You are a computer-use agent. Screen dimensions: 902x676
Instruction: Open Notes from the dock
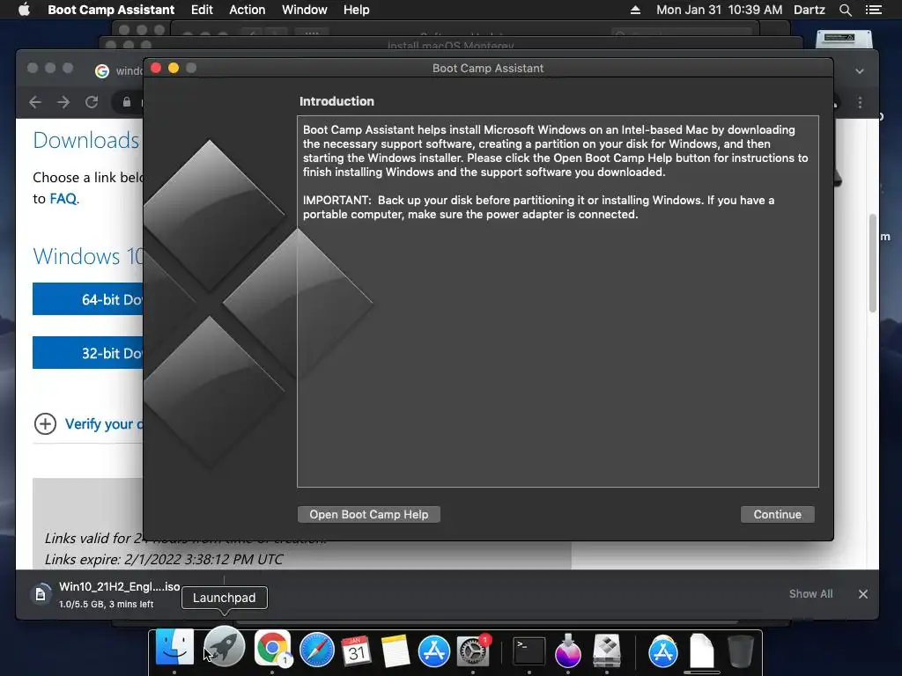click(396, 650)
